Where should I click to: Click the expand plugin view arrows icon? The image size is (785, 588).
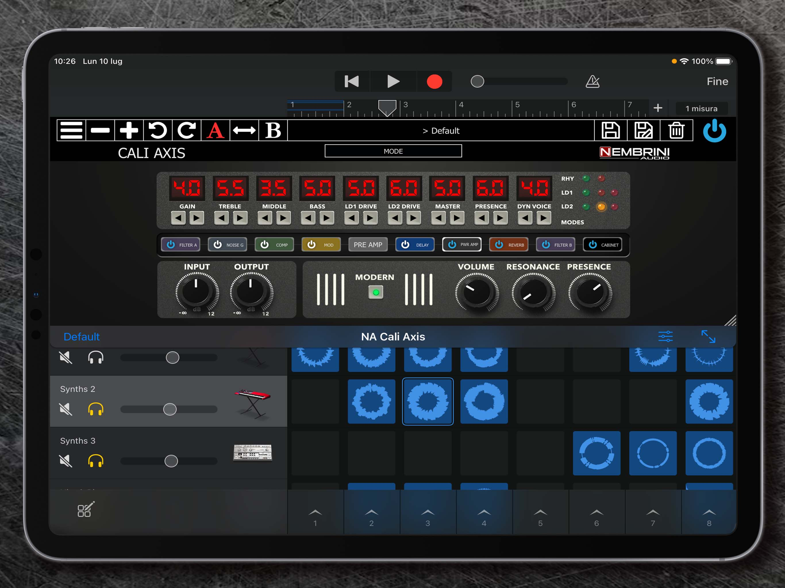708,336
